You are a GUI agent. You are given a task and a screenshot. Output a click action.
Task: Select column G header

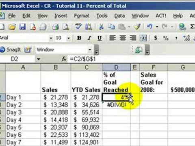pyautogui.click(x=182, y=67)
